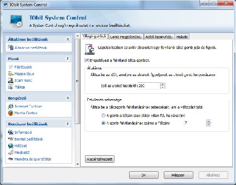Select 'A gomb felvillanásának száma' radio option

[103, 123]
